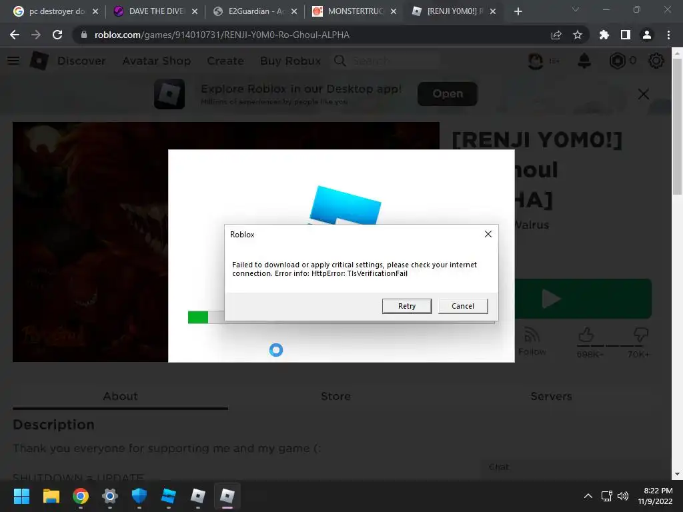Select the Store tab

click(x=335, y=397)
